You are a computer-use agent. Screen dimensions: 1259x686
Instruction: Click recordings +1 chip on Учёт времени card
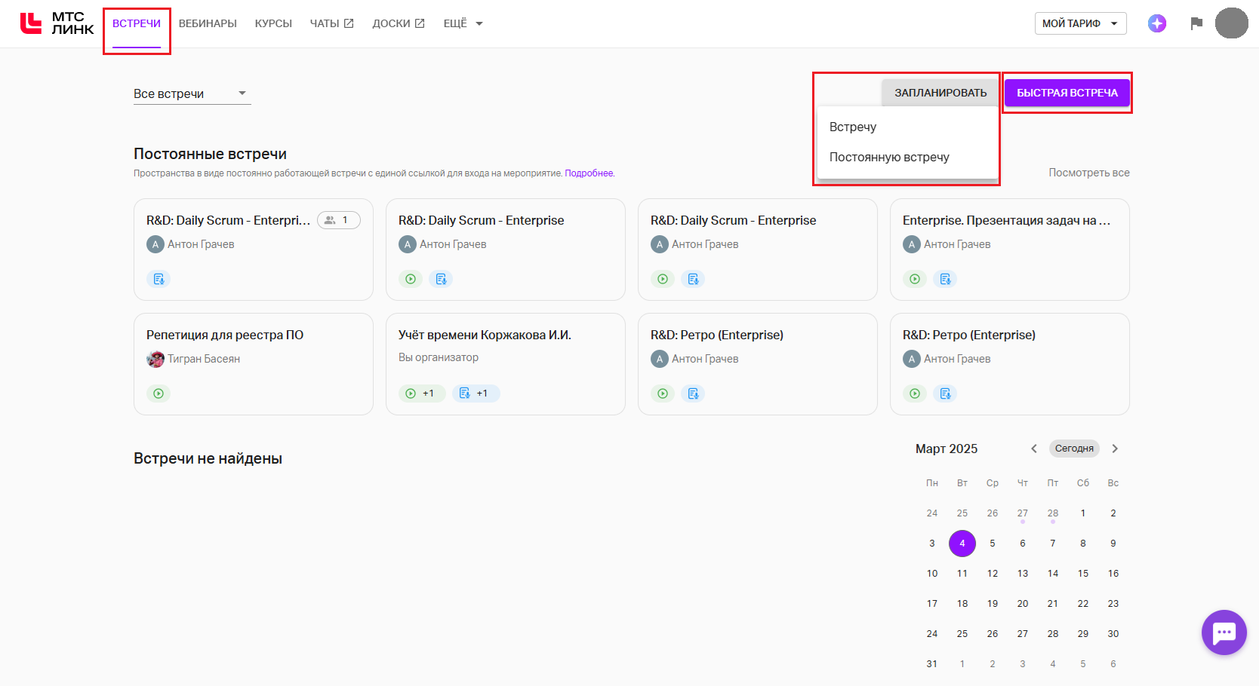[x=421, y=394]
